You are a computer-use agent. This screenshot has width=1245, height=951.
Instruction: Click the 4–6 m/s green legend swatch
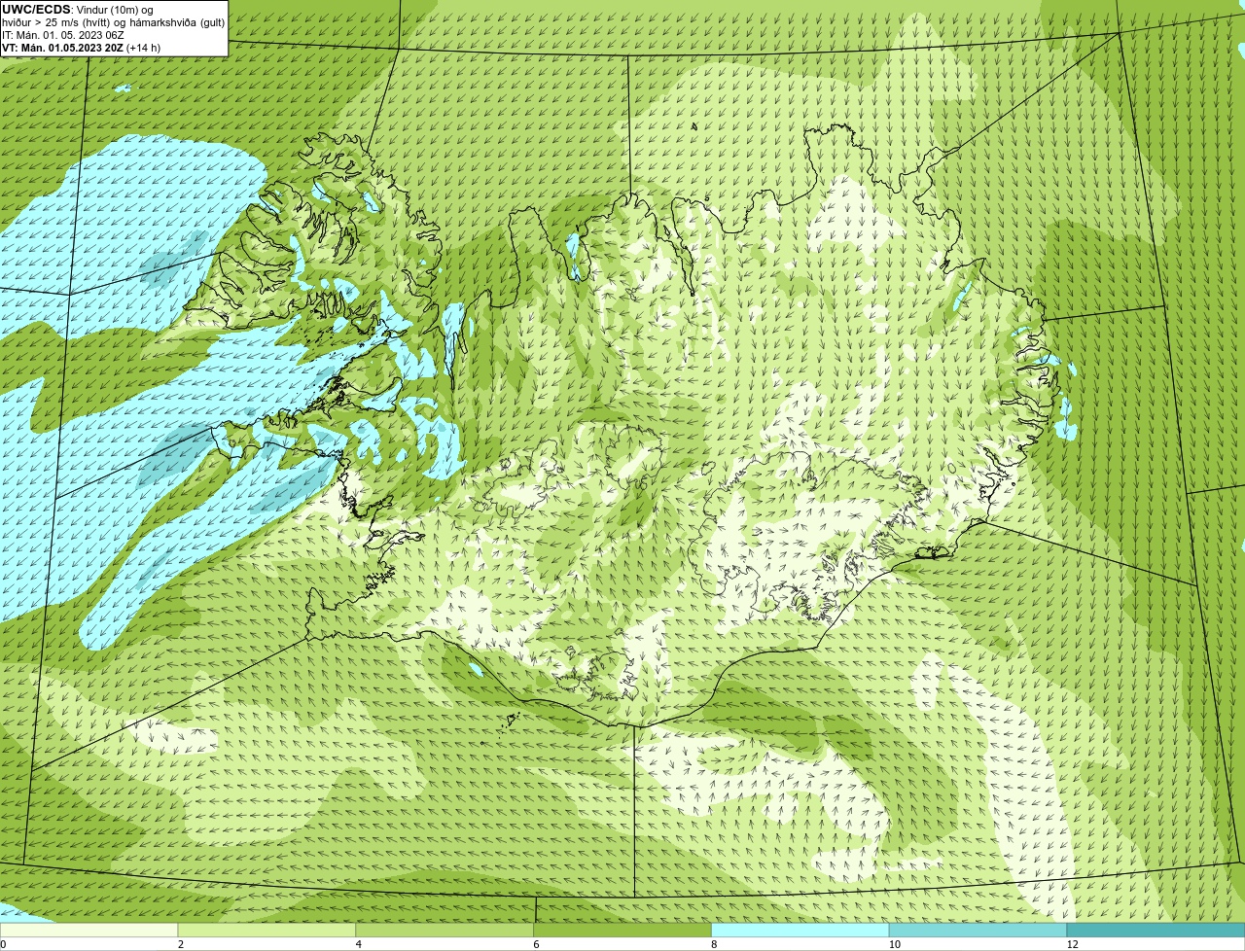click(445, 930)
